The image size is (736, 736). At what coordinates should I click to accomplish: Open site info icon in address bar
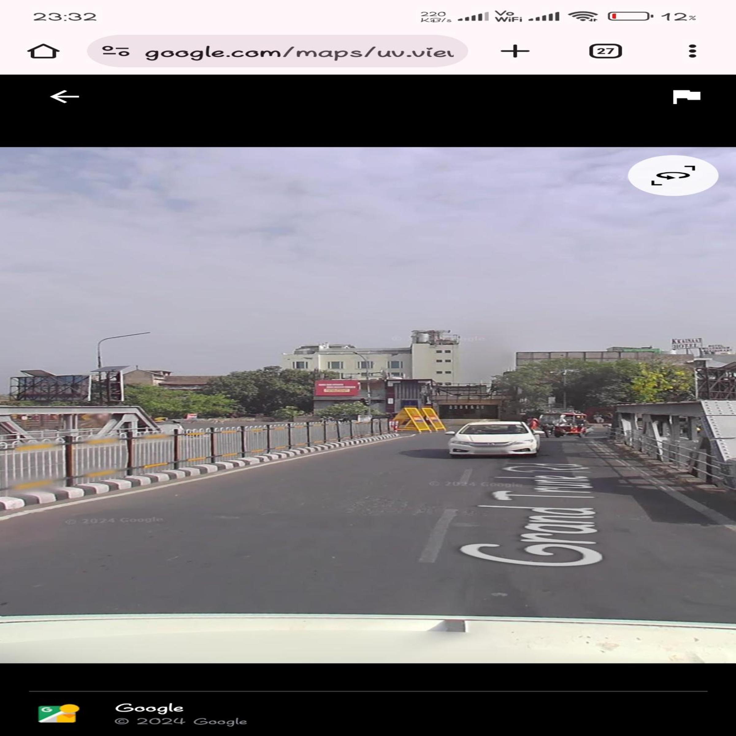[115, 51]
